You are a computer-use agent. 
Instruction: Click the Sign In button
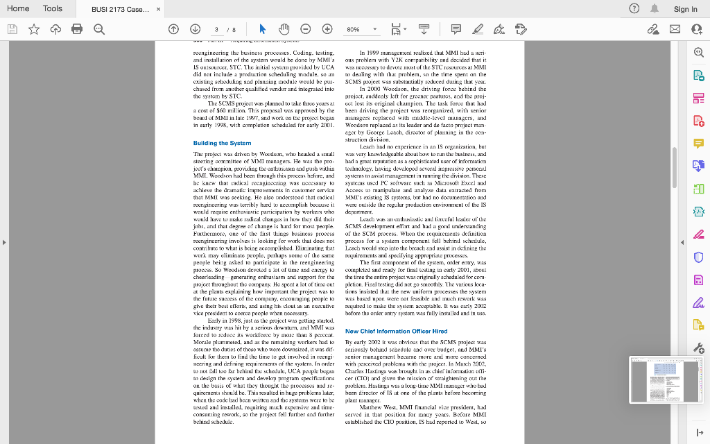tap(685, 9)
